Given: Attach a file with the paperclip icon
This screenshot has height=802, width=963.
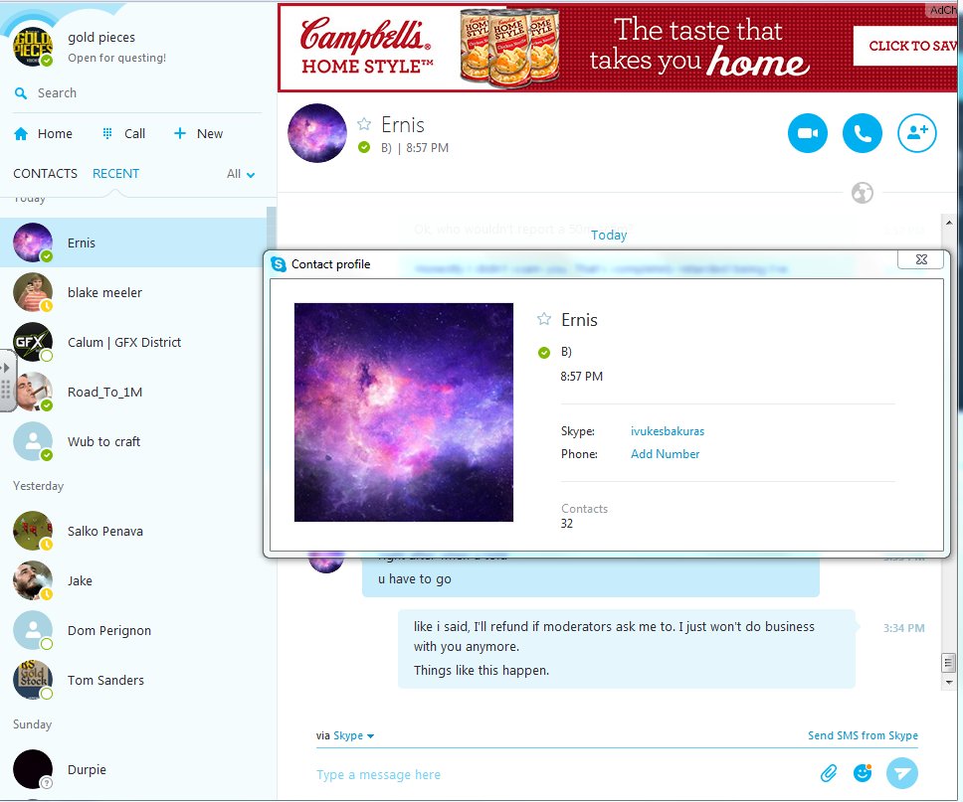Looking at the screenshot, I should 829,773.
